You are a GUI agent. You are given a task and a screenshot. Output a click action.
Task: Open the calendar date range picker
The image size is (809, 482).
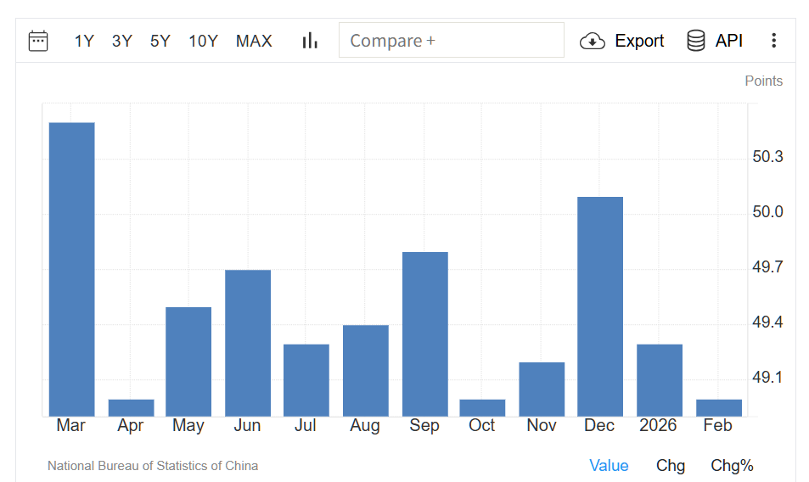38,41
